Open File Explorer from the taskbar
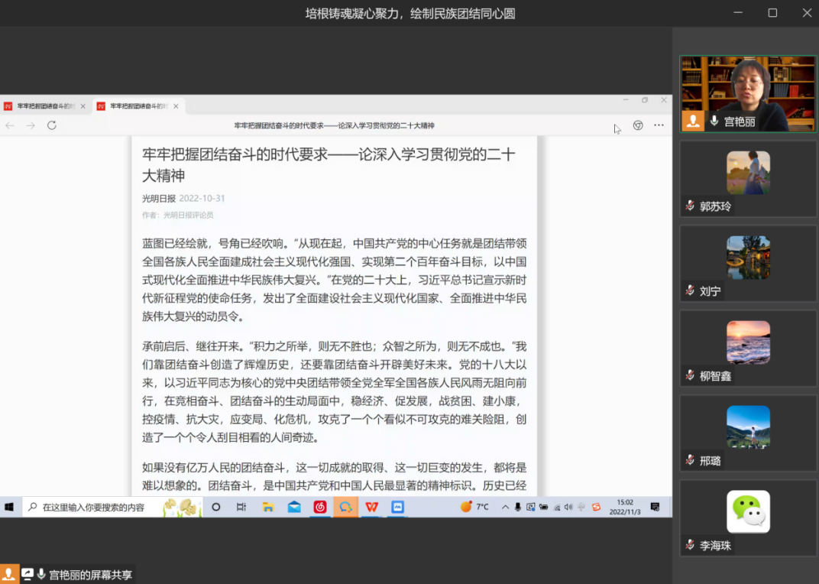819x584 pixels. (268, 507)
